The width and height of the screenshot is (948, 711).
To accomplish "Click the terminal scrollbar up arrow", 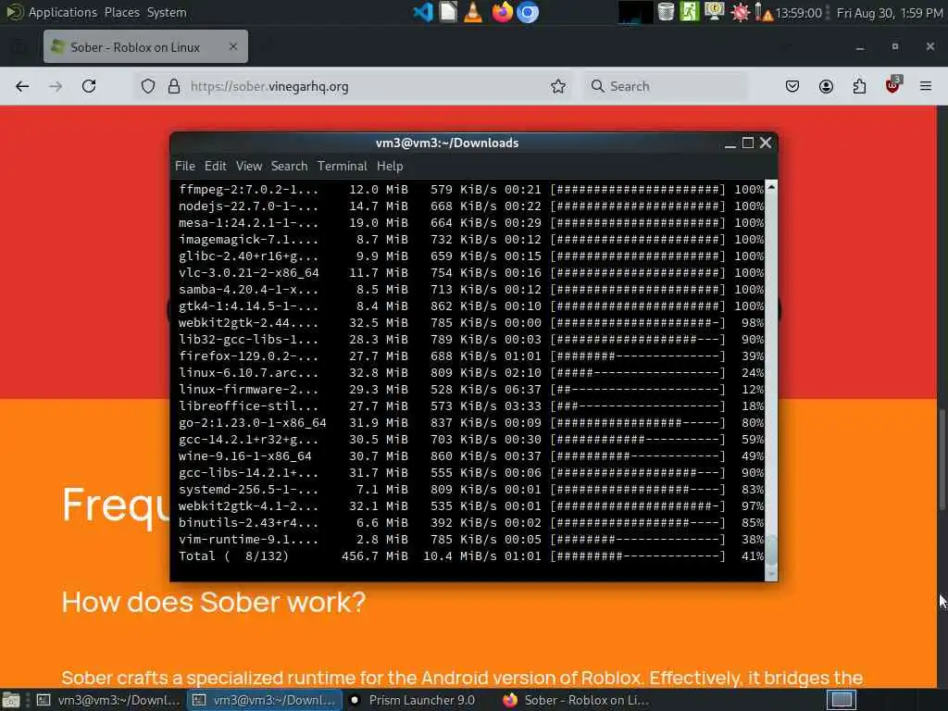I will click(771, 187).
